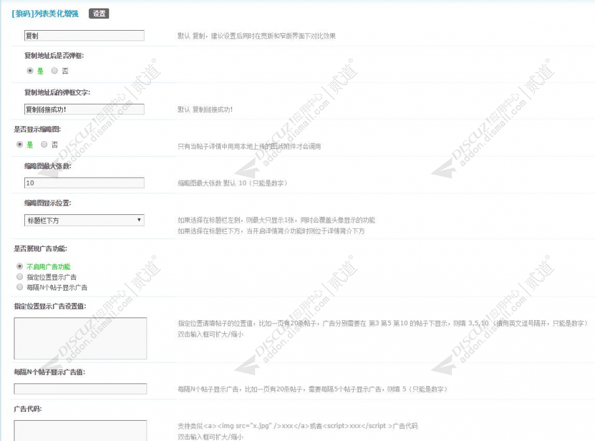Click the hint 默认 复制 comparison text

tap(256, 36)
